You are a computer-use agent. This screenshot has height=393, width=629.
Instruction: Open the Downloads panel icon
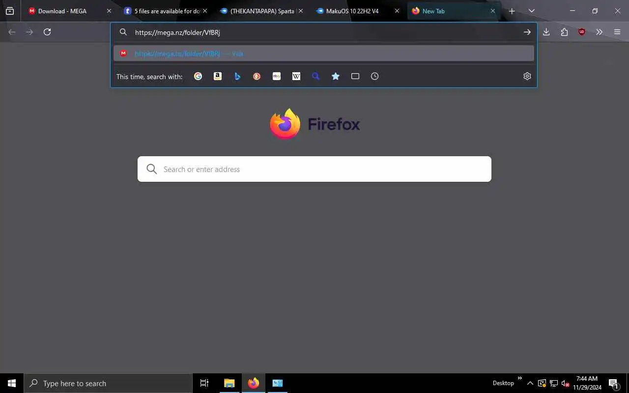tap(546, 32)
